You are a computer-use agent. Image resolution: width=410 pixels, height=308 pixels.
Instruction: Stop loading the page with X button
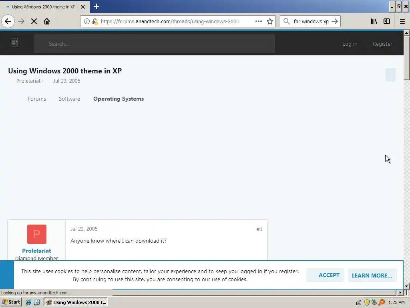click(x=34, y=21)
